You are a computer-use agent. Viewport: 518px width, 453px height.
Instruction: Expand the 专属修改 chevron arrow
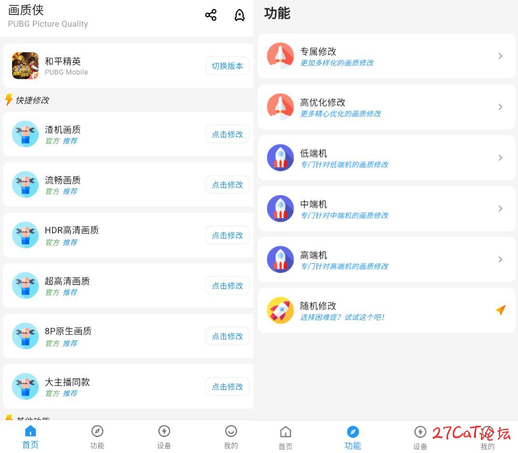coord(501,56)
